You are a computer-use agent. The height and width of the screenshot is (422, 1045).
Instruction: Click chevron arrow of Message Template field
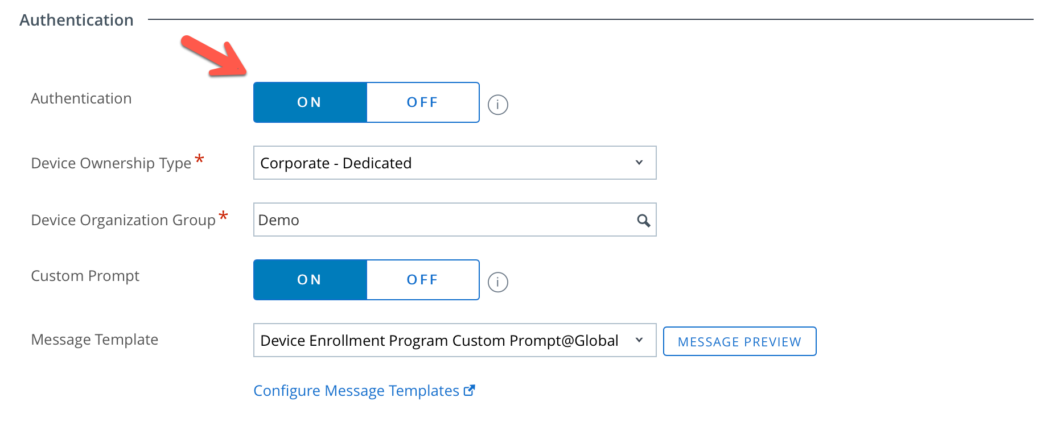639,340
